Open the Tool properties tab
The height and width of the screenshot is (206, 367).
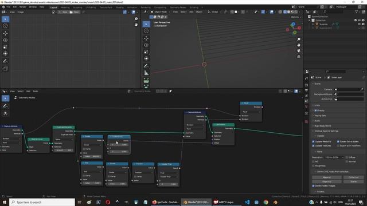pos(306,78)
